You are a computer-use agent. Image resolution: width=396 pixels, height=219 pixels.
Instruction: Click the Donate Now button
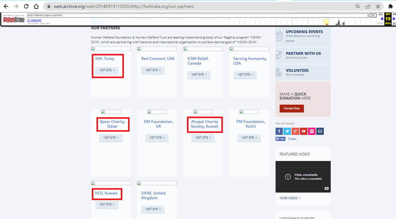(x=292, y=108)
